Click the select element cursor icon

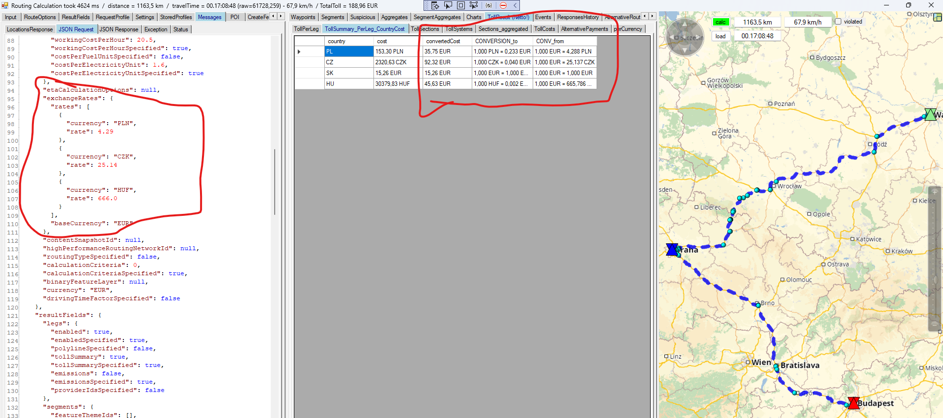coord(448,5)
